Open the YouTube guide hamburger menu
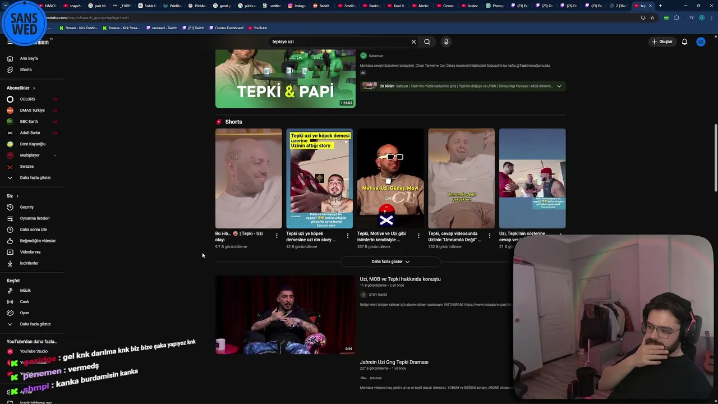 10,42
